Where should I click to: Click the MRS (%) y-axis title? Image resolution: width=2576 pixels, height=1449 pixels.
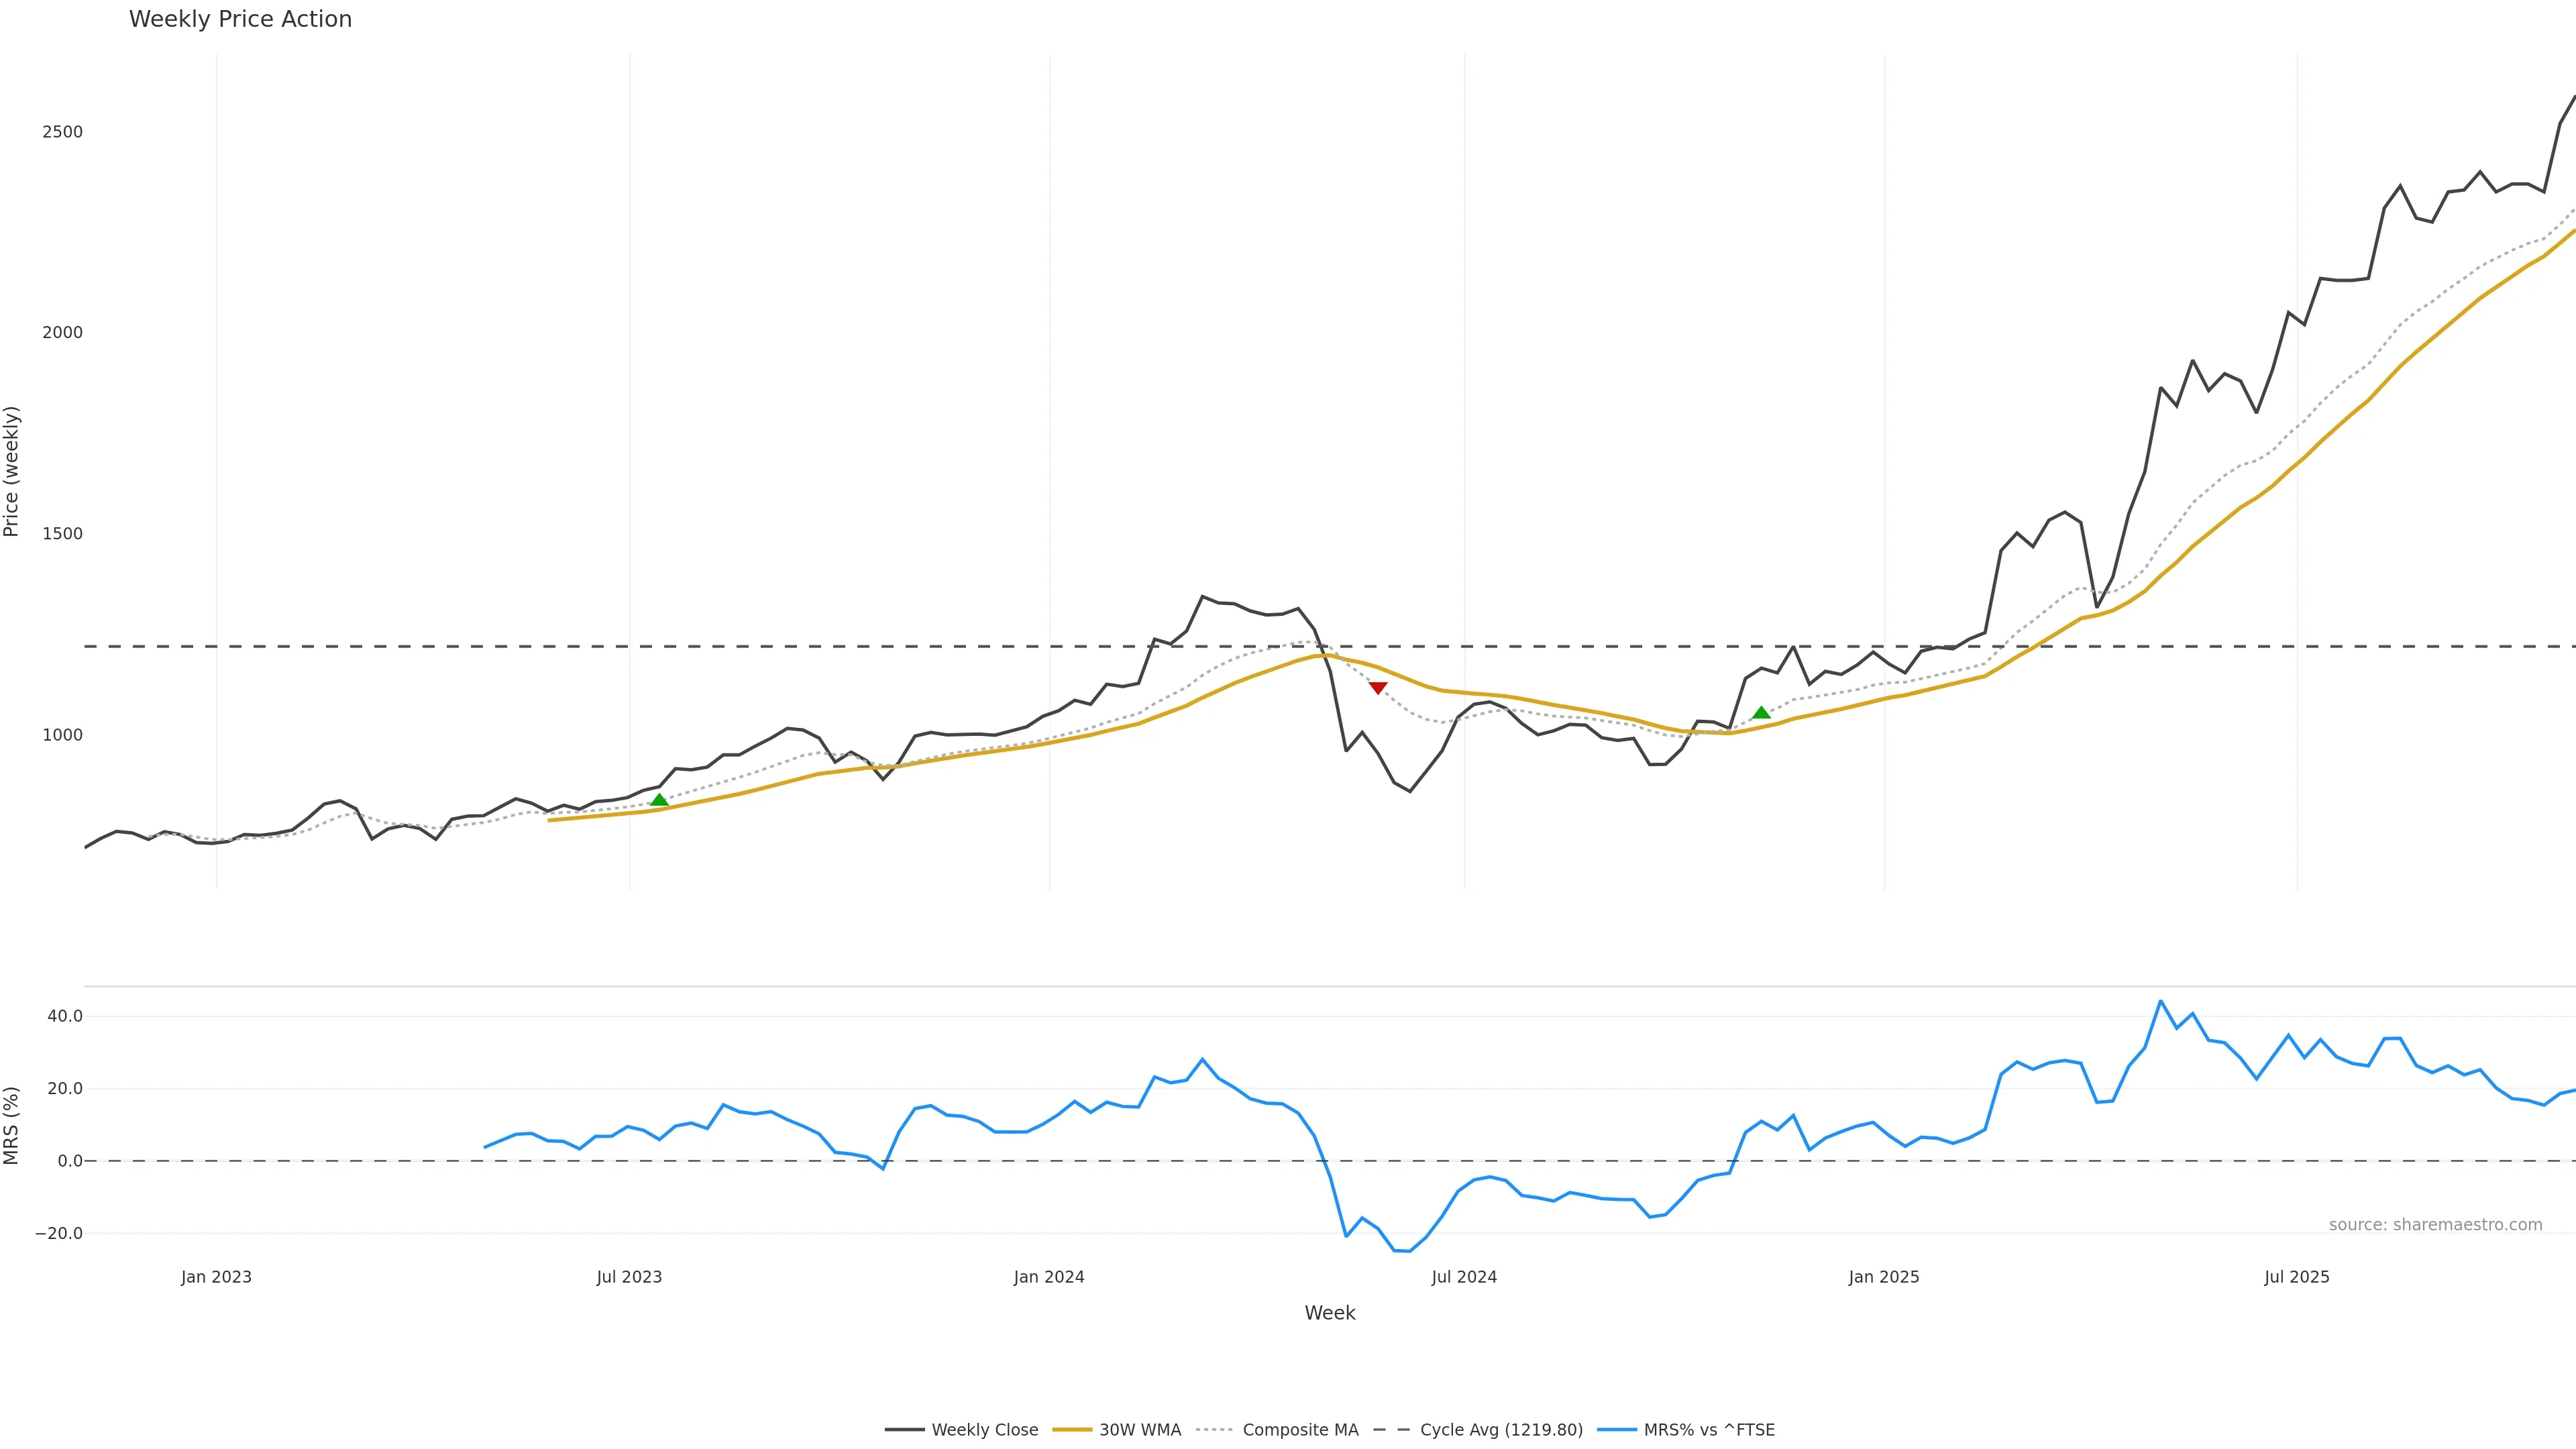click(12, 1125)
